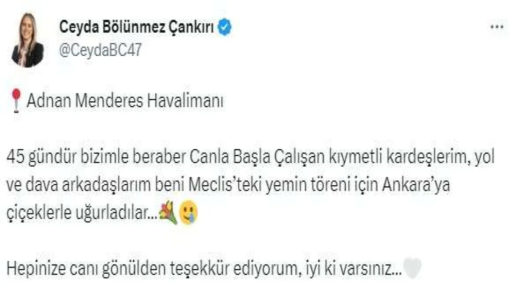Click the white heart emoji
The image size is (516, 290).
point(412,269)
